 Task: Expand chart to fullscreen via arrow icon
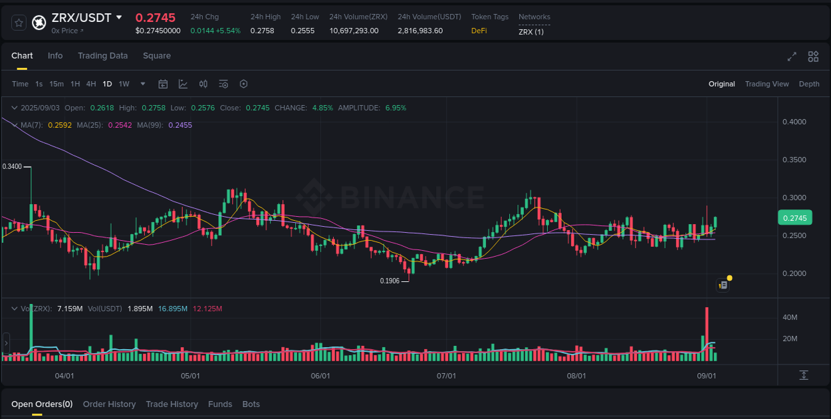tap(791, 57)
